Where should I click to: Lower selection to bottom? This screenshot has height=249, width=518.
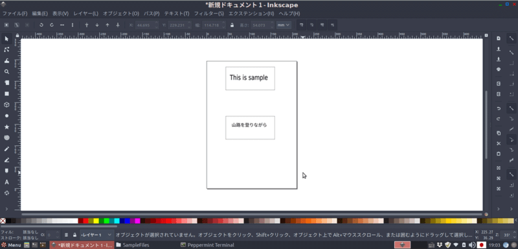click(x=87, y=25)
